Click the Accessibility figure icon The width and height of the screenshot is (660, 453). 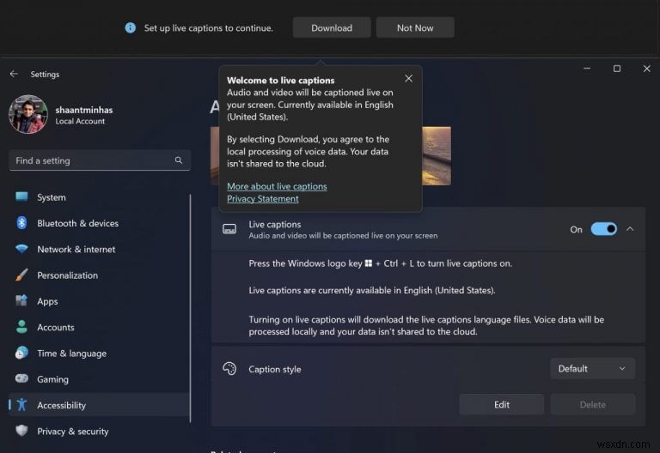pos(21,405)
